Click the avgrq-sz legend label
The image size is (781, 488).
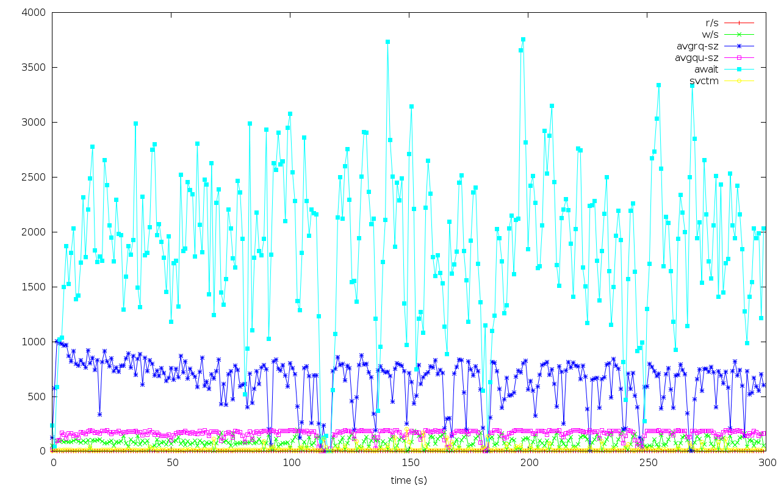(x=697, y=46)
